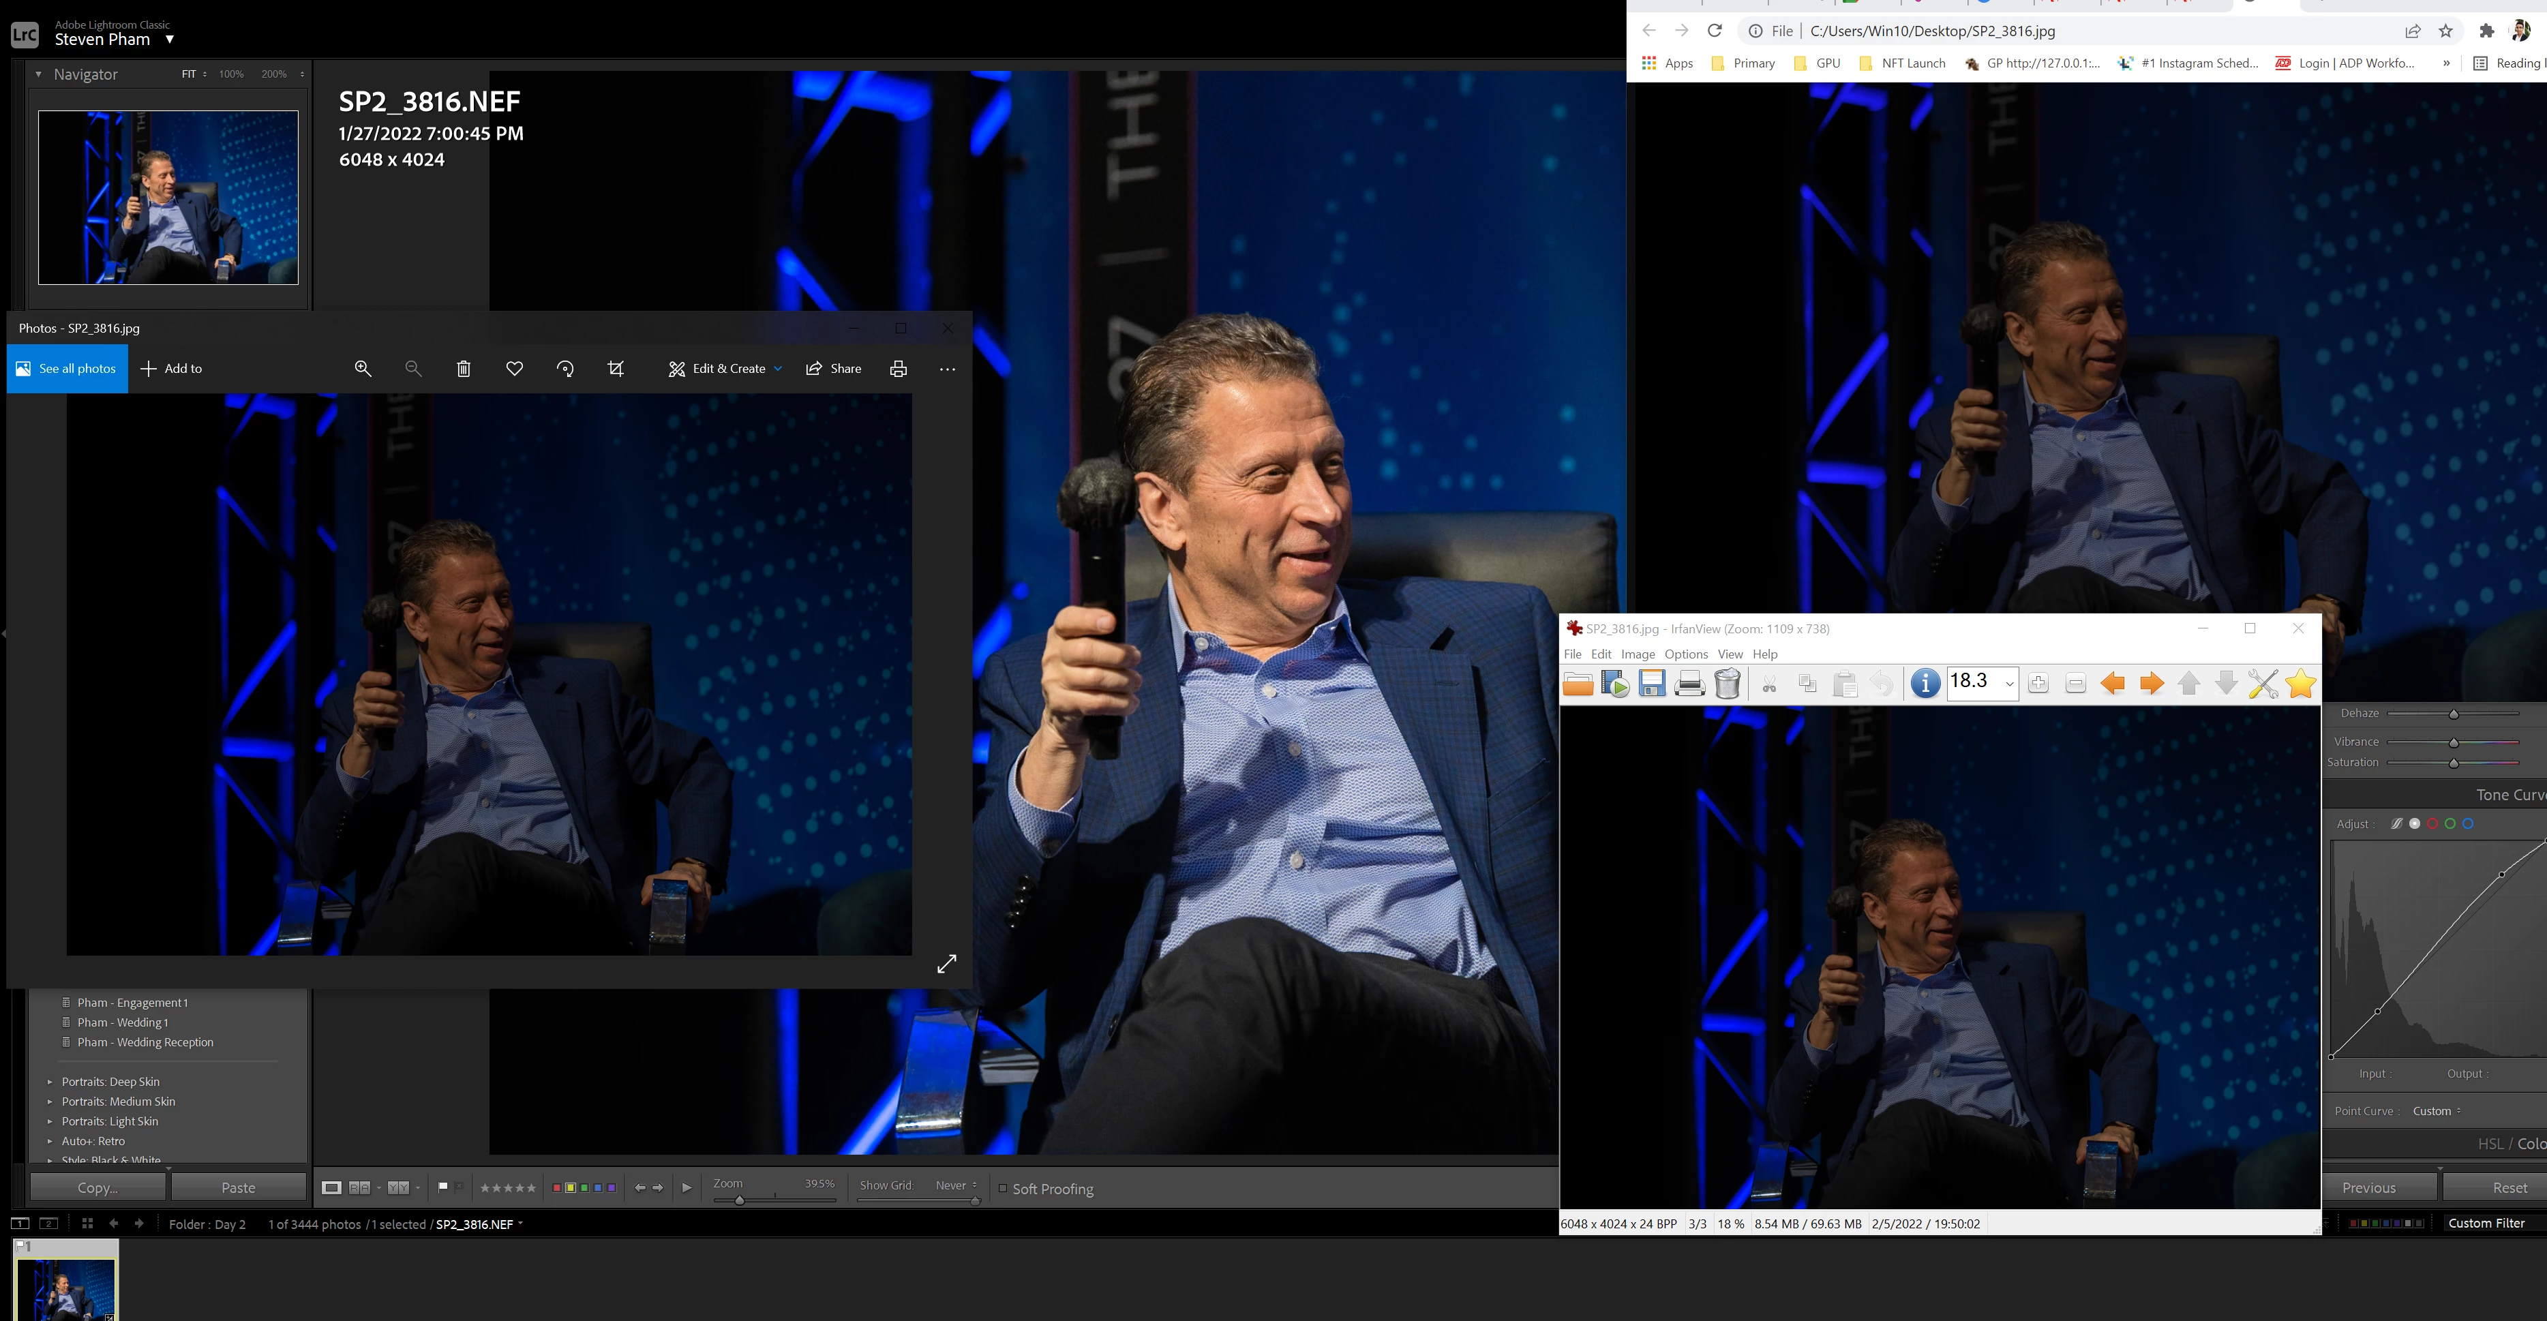Open the Image menu in IrfanView

1638,654
